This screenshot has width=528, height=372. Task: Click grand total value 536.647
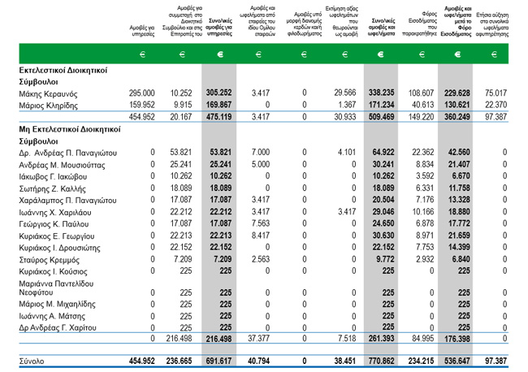coord(457,361)
